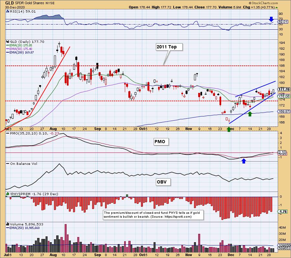Click the 175.05 EMA price tag
The image size is (291, 258).
pyautogui.click(x=284, y=96)
